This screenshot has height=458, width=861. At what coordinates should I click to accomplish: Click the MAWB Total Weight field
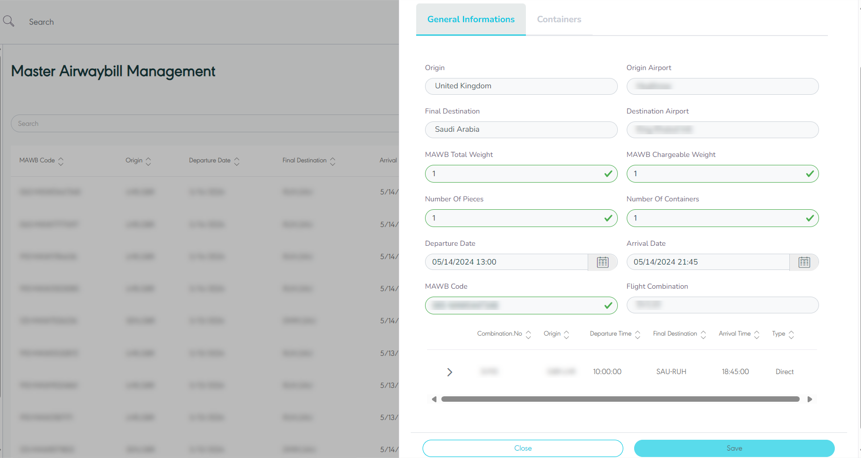coord(514,174)
